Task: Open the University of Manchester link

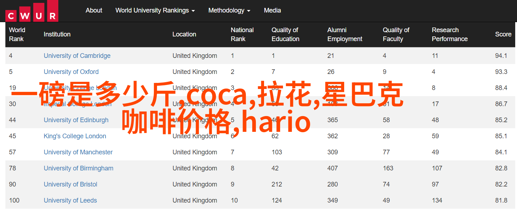Action: 78,152
